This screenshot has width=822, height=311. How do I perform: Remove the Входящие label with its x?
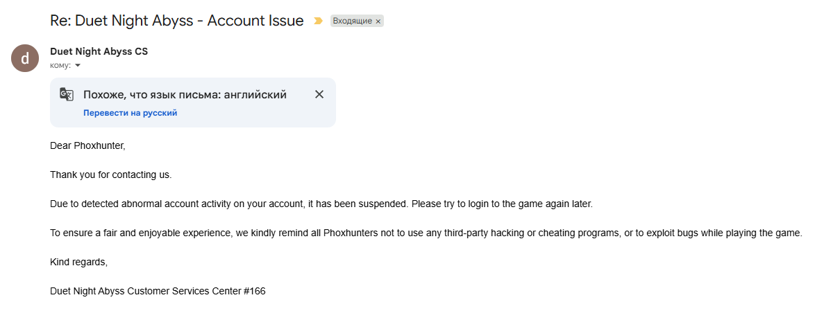point(378,21)
